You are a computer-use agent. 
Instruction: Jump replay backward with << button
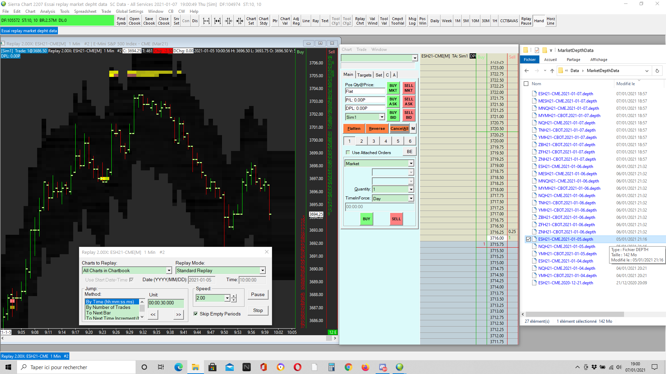click(153, 314)
